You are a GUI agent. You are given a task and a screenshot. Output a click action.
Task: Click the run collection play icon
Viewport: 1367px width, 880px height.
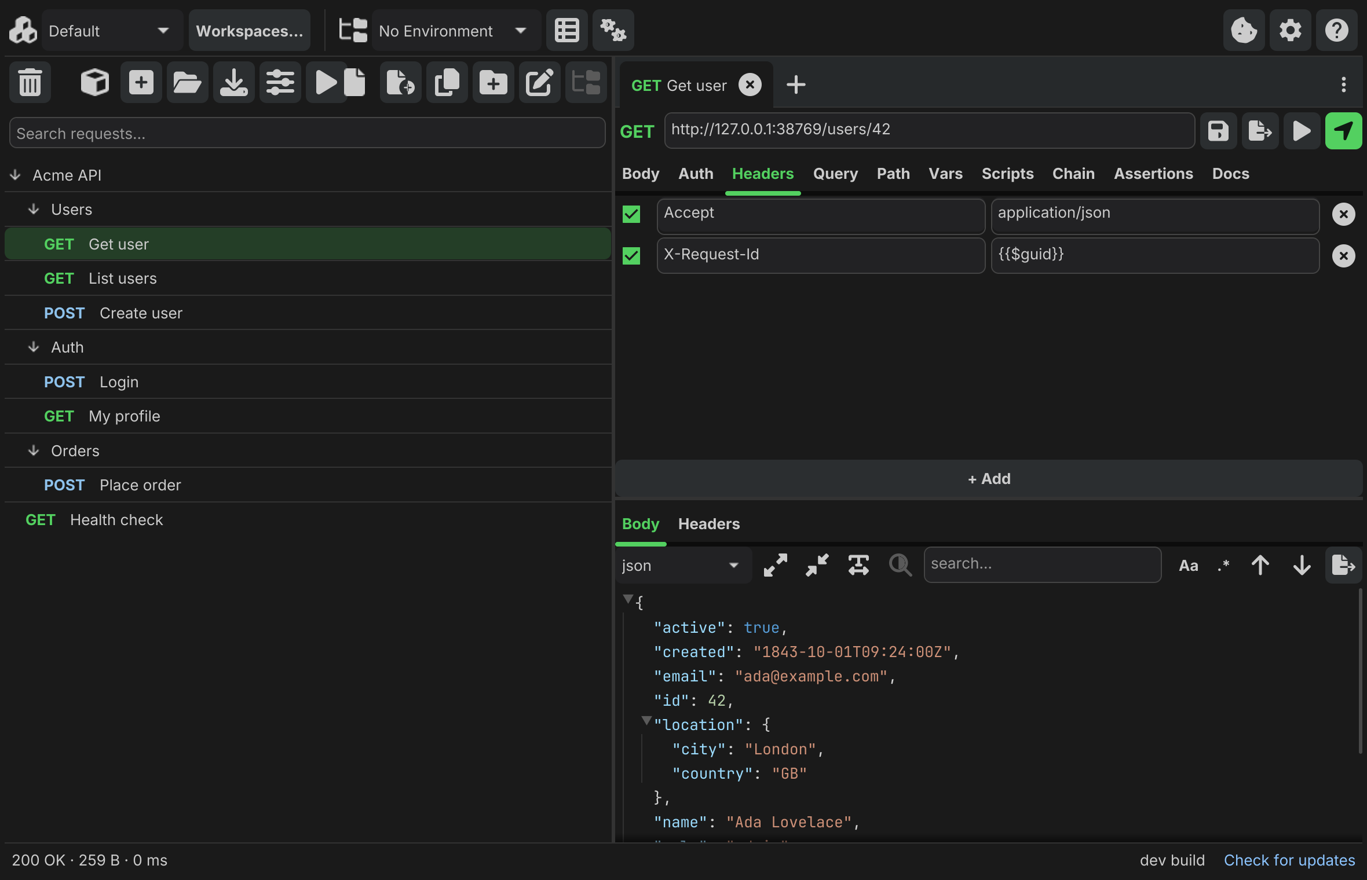coord(327,82)
